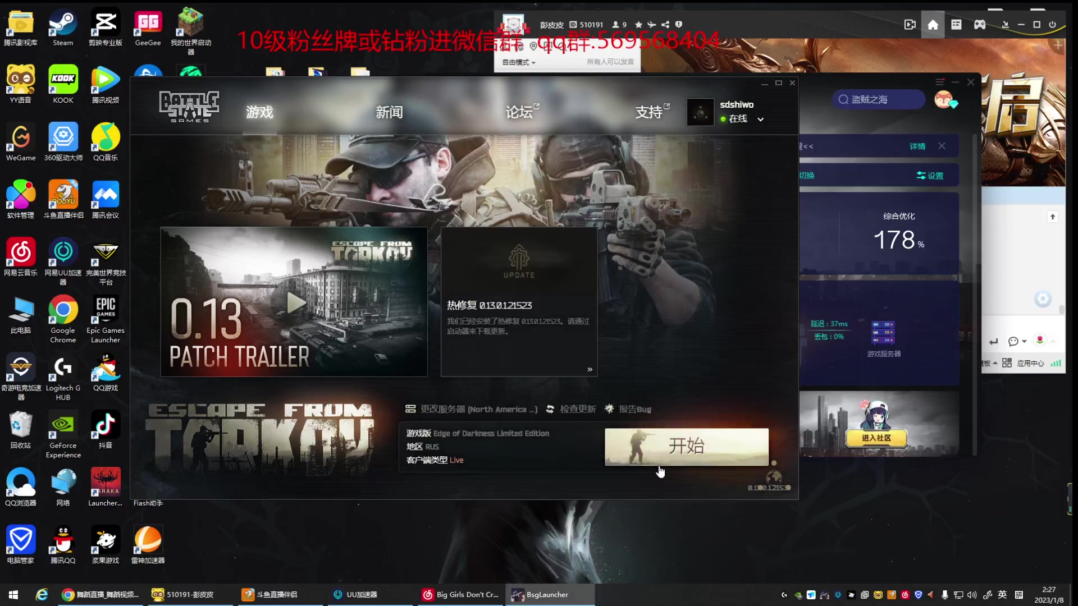This screenshot has height=606, width=1078.
Task: Click the share icon beside 510191
Action: coord(665,25)
